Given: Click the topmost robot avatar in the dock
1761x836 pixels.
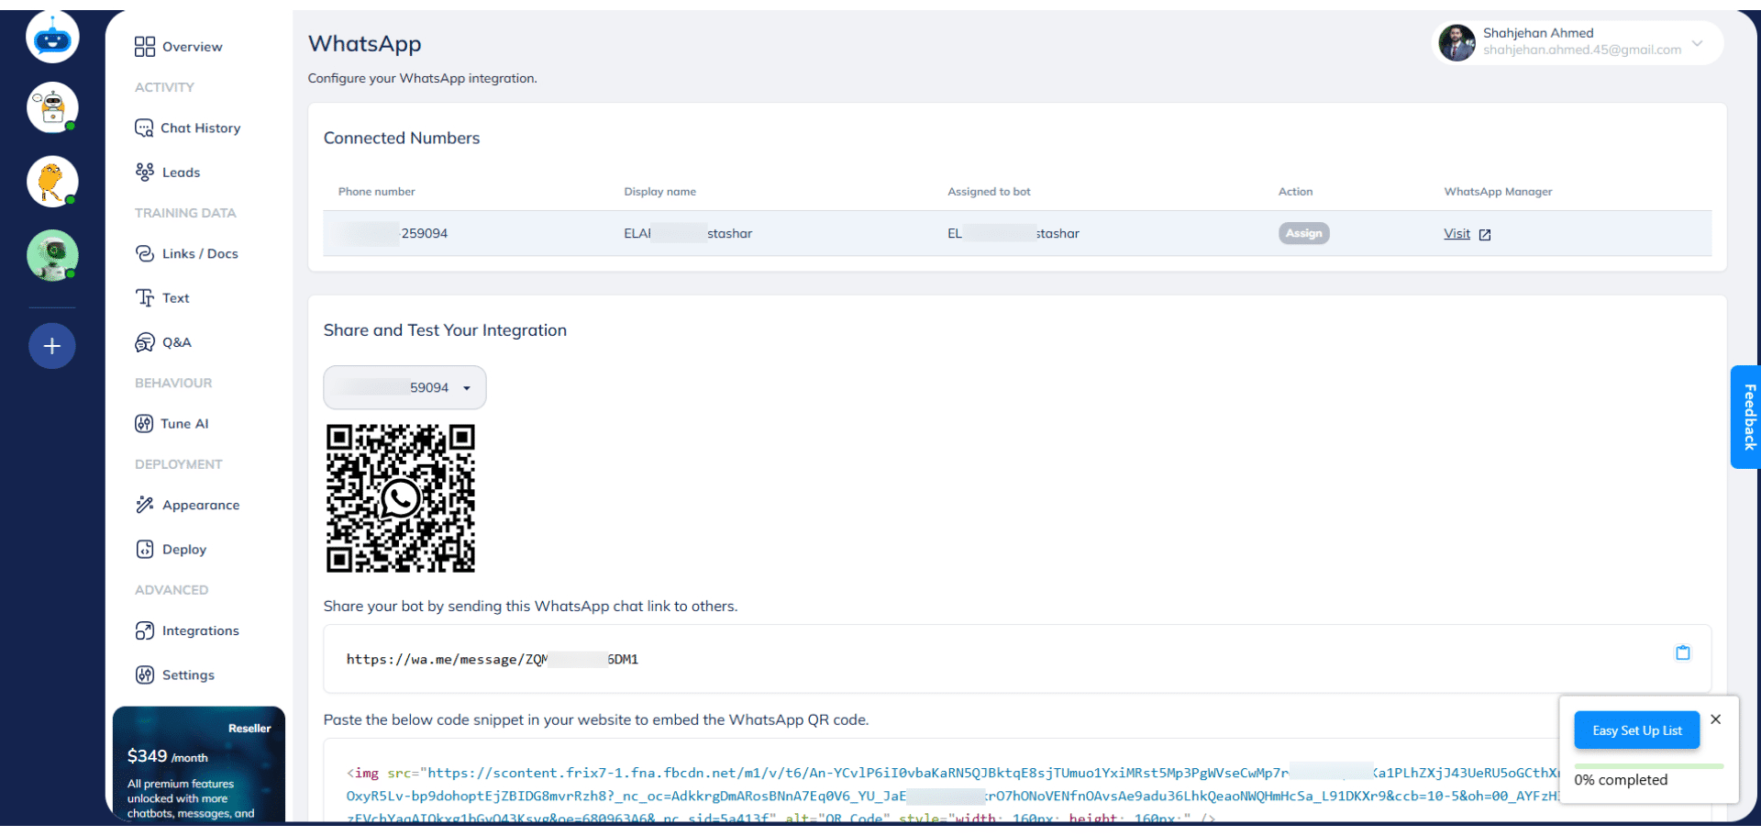Looking at the screenshot, I should pos(52,37).
